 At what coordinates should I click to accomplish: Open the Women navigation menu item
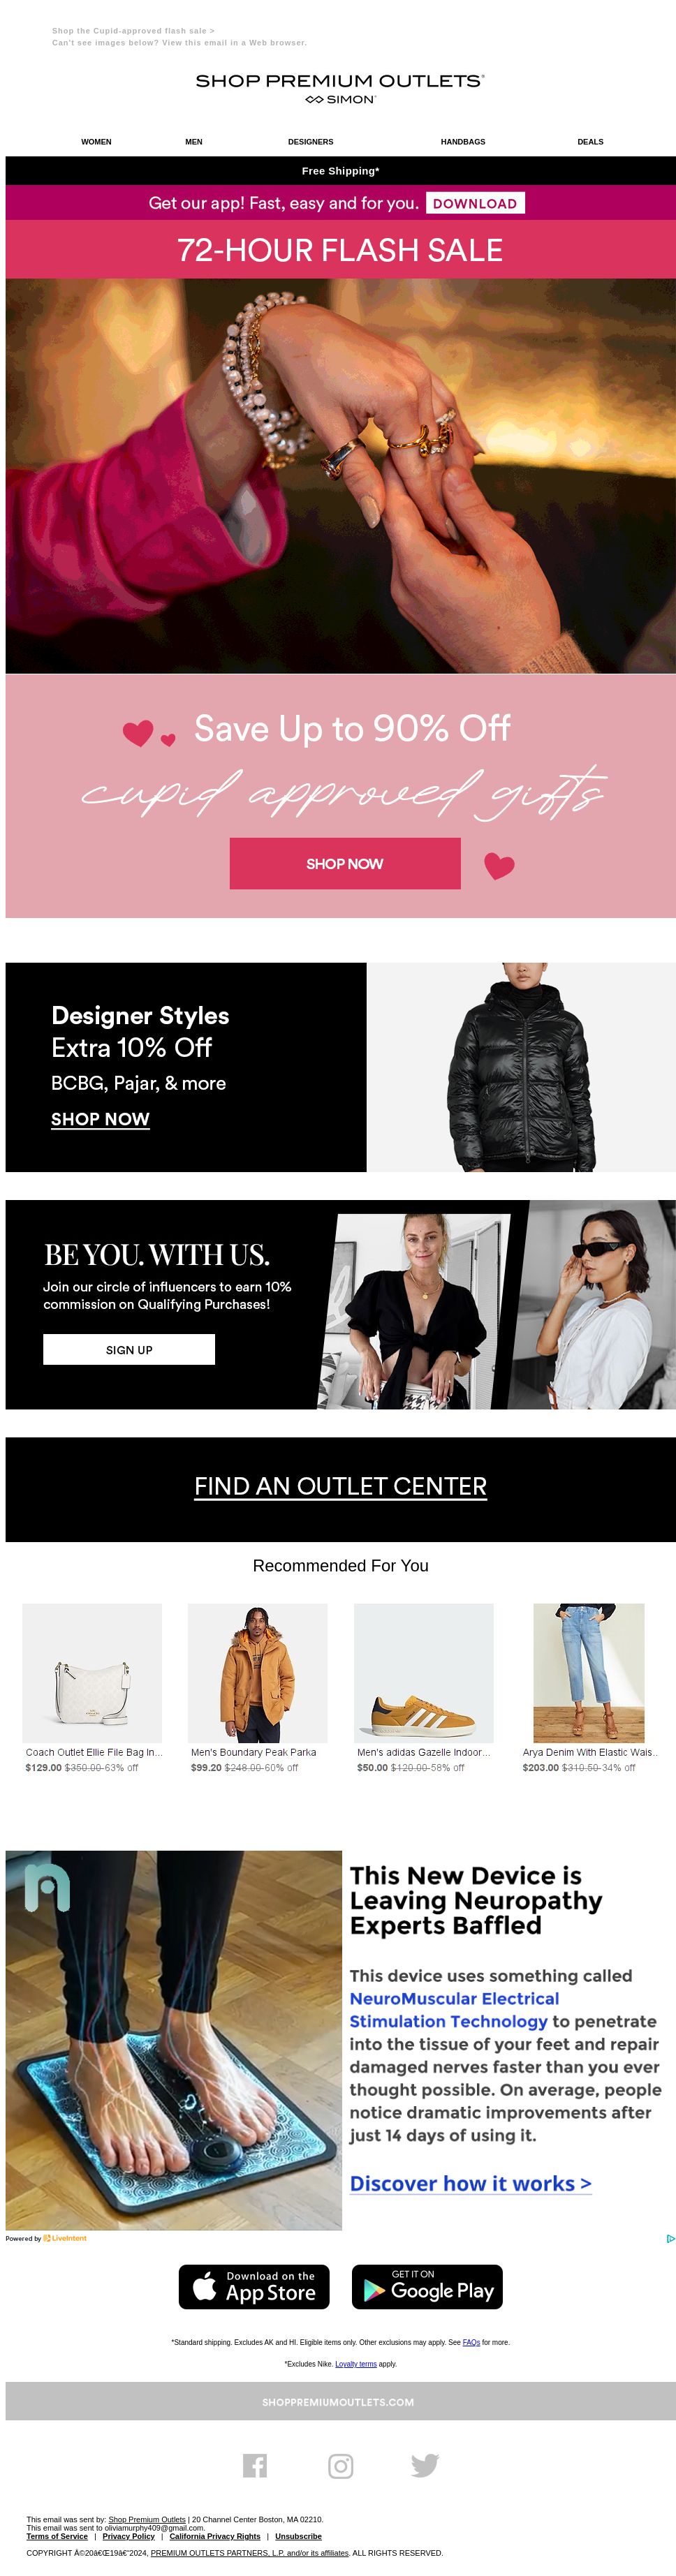coord(96,142)
